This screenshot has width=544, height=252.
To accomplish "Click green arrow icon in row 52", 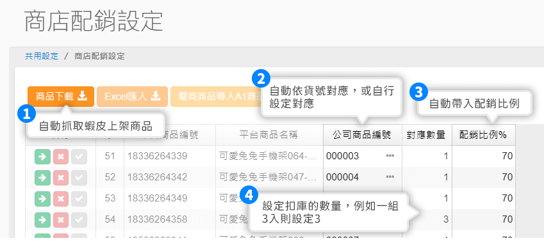I will [x=42, y=178].
